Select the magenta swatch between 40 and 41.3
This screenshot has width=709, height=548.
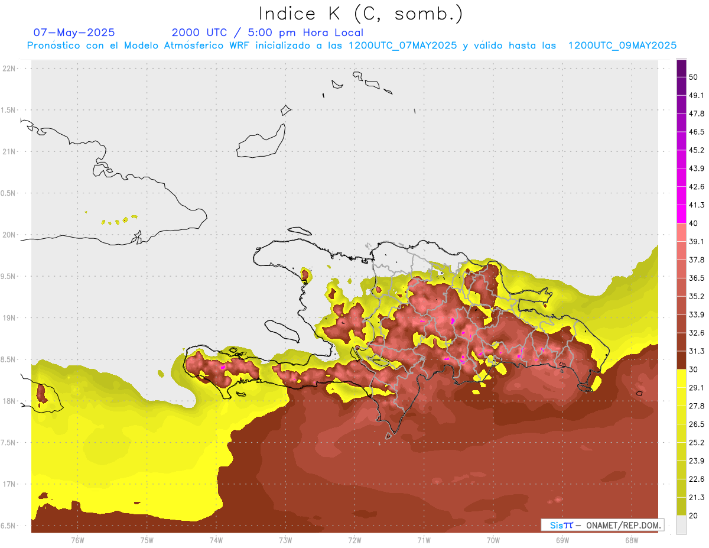click(681, 214)
